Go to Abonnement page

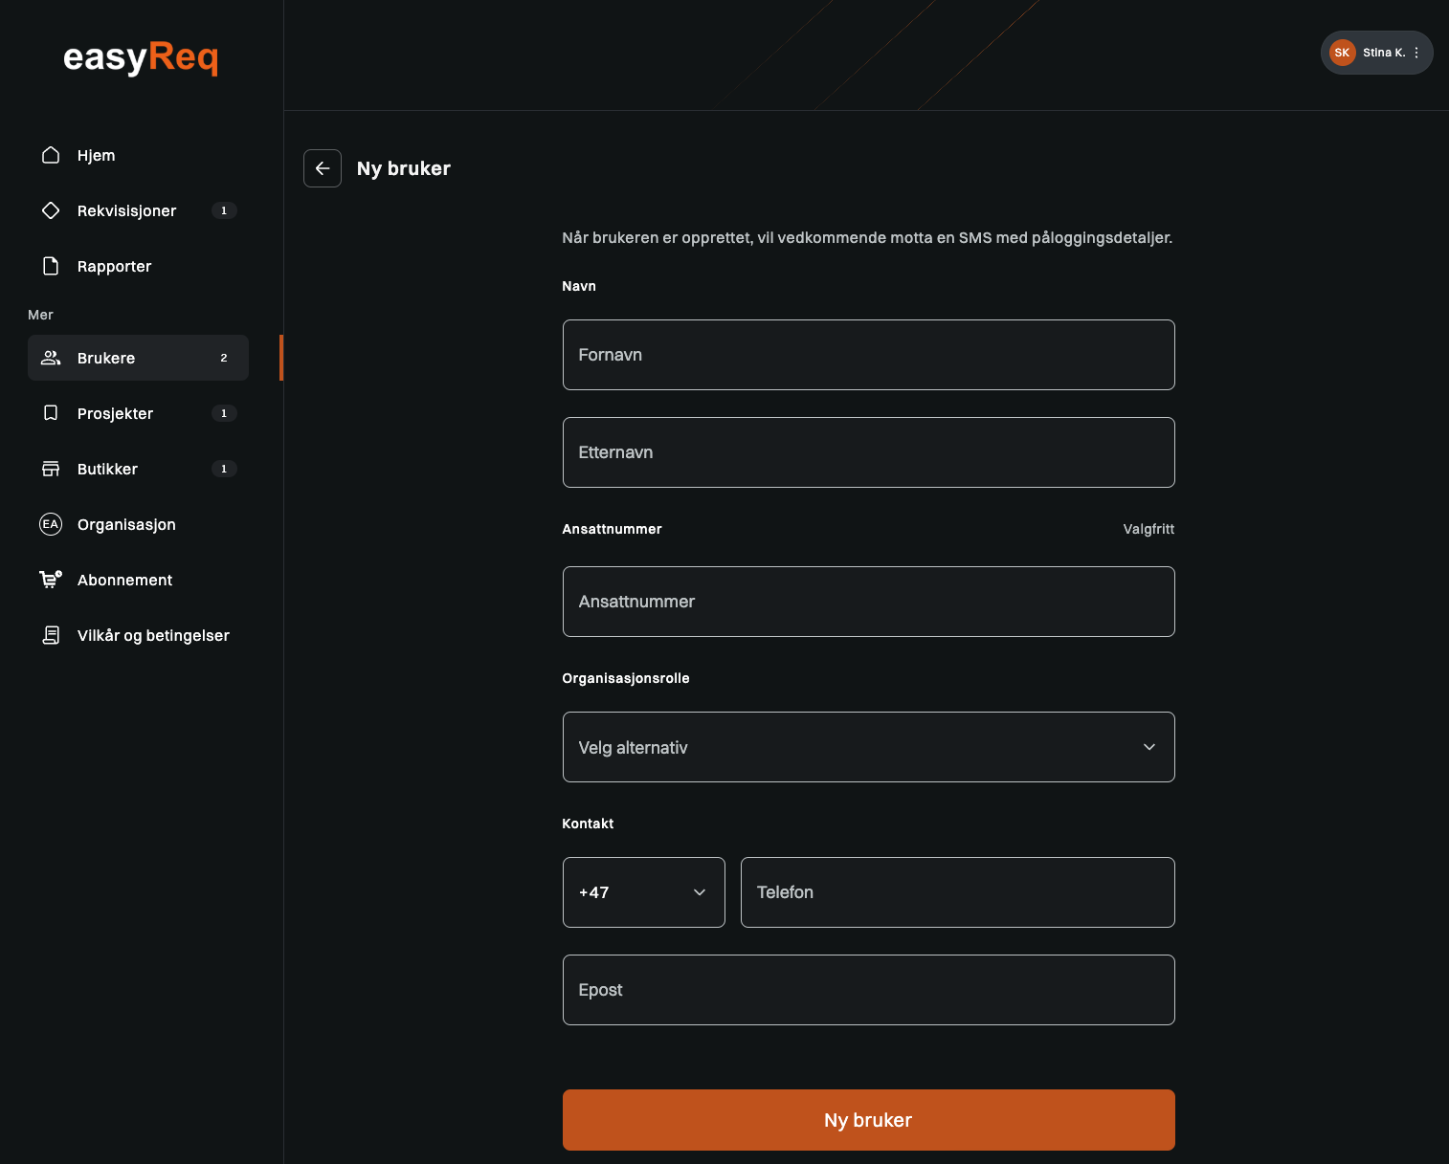tap(138, 580)
